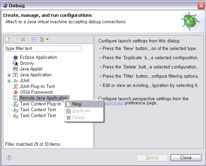
Task: Select Task Context Plug-in label
Action: tap(41, 104)
